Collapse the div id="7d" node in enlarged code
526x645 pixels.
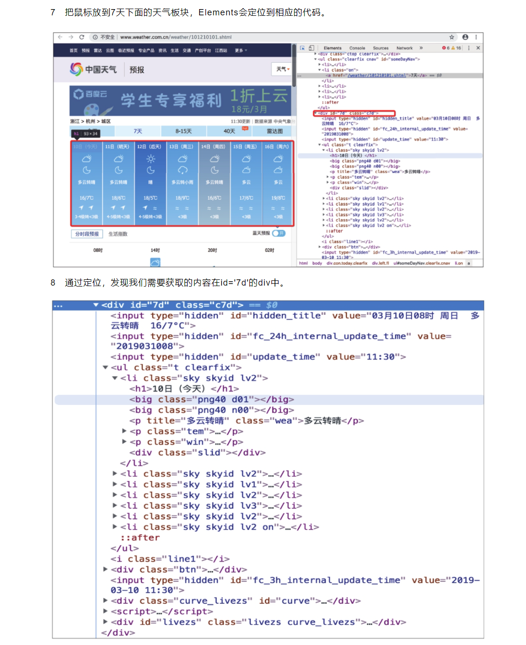coord(96,305)
